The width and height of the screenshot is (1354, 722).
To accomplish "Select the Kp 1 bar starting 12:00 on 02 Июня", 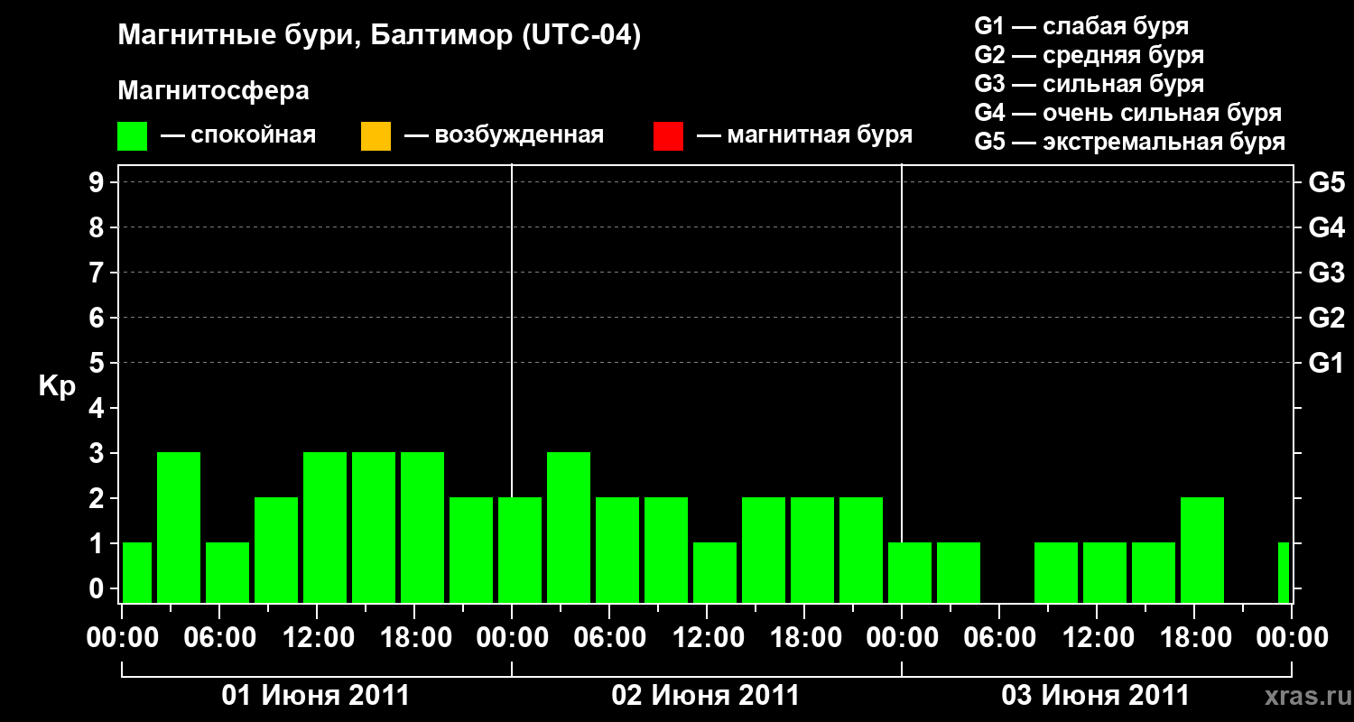I will coord(715,572).
